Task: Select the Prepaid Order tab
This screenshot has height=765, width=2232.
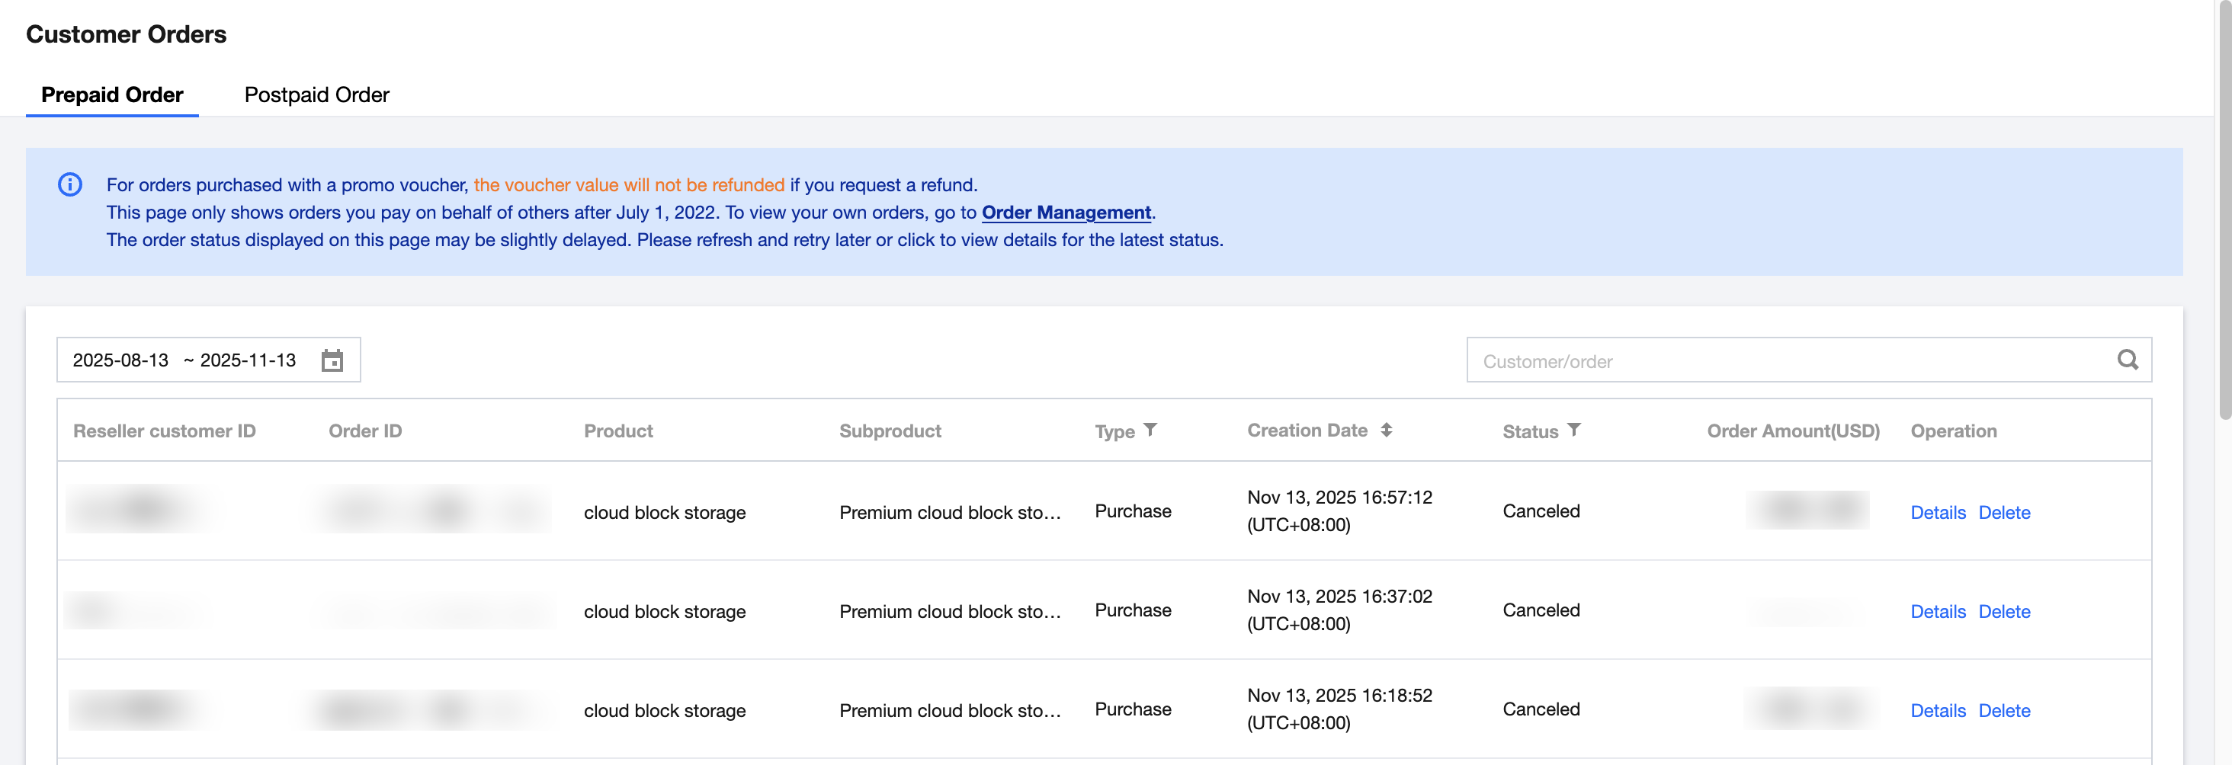Action: click(x=112, y=94)
